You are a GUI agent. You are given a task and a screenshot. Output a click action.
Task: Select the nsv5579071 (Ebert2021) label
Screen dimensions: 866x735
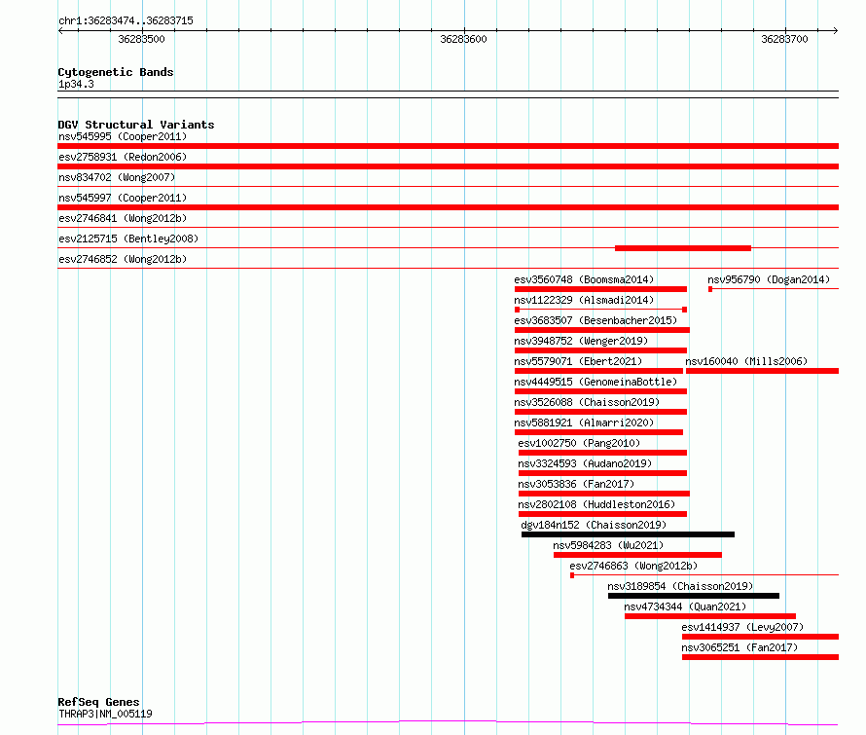578,361
